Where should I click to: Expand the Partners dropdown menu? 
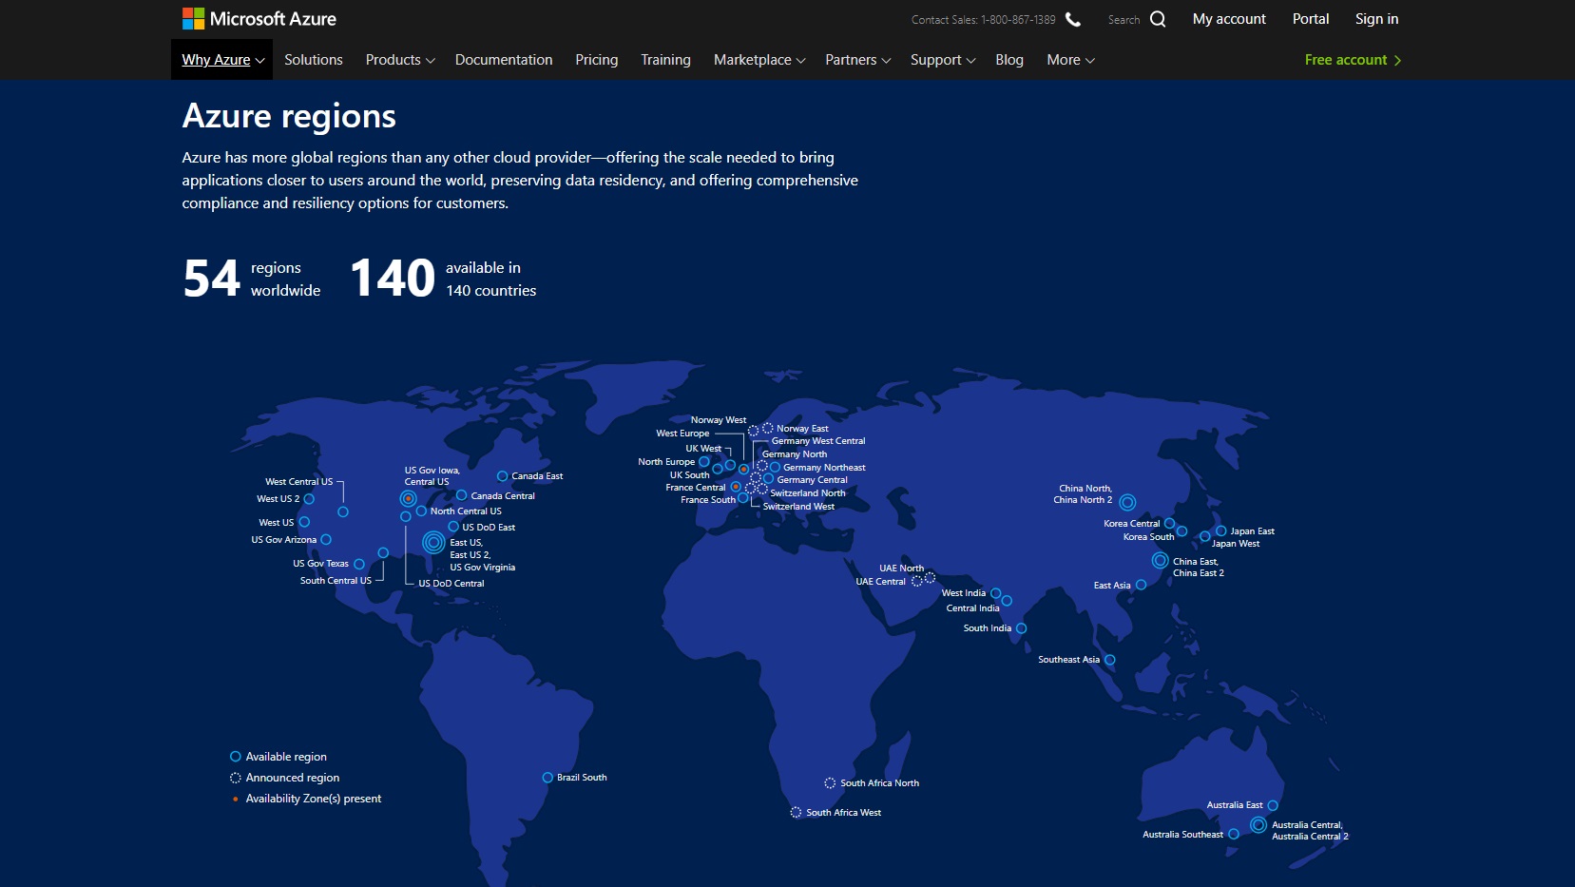pos(857,60)
